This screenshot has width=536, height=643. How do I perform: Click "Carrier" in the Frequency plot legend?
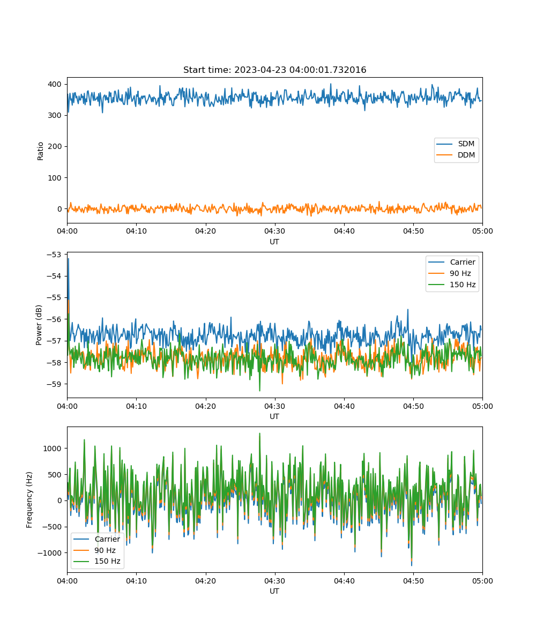[108, 539]
